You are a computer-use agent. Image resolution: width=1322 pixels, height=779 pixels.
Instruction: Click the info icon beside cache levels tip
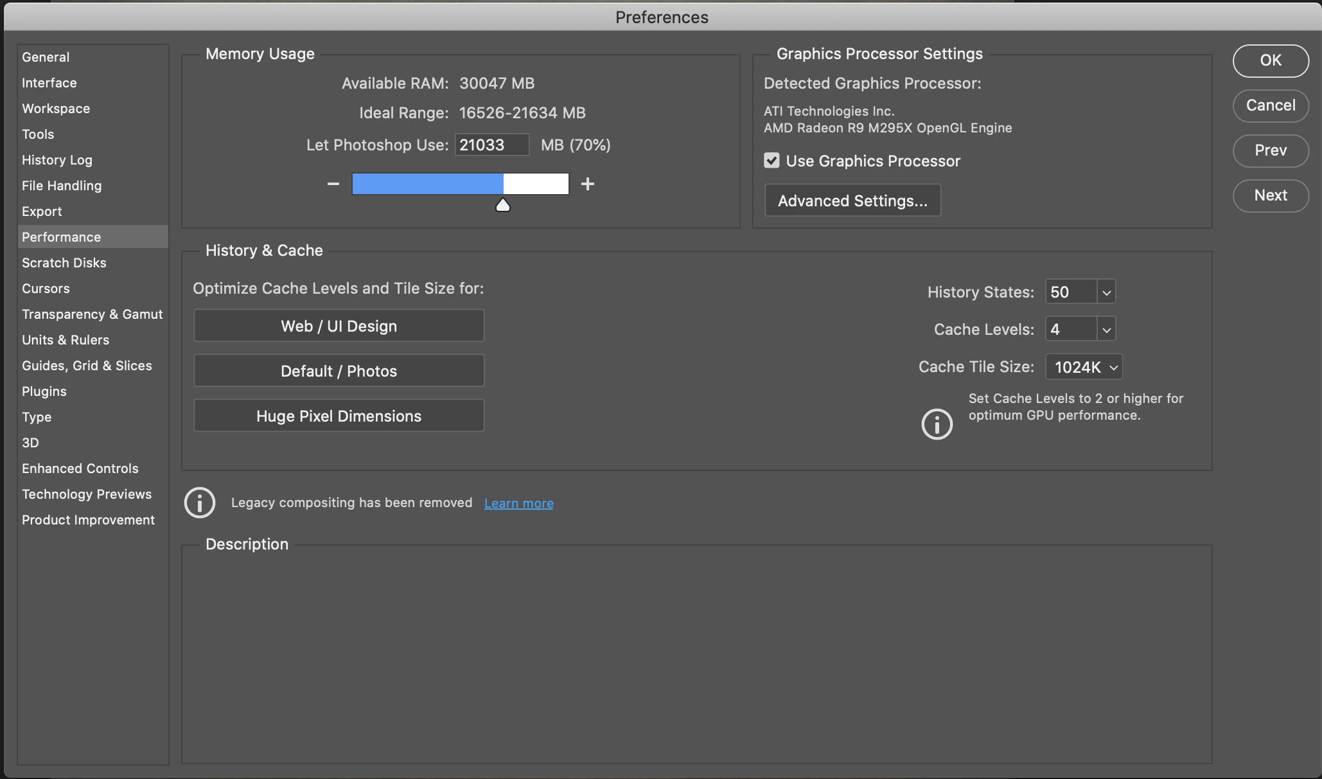[937, 424]
